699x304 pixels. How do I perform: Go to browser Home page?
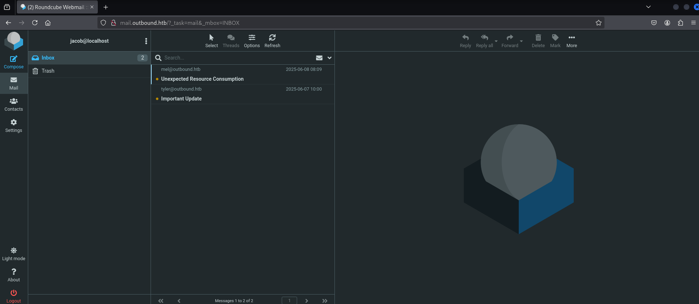(x=48, y=23)
